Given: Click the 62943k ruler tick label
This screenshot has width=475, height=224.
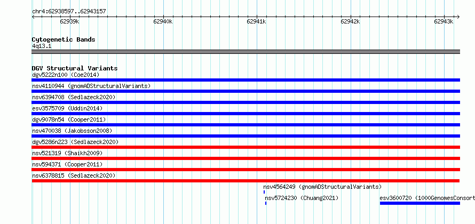Looking at the screenshot, I should [x=444, y=21].
